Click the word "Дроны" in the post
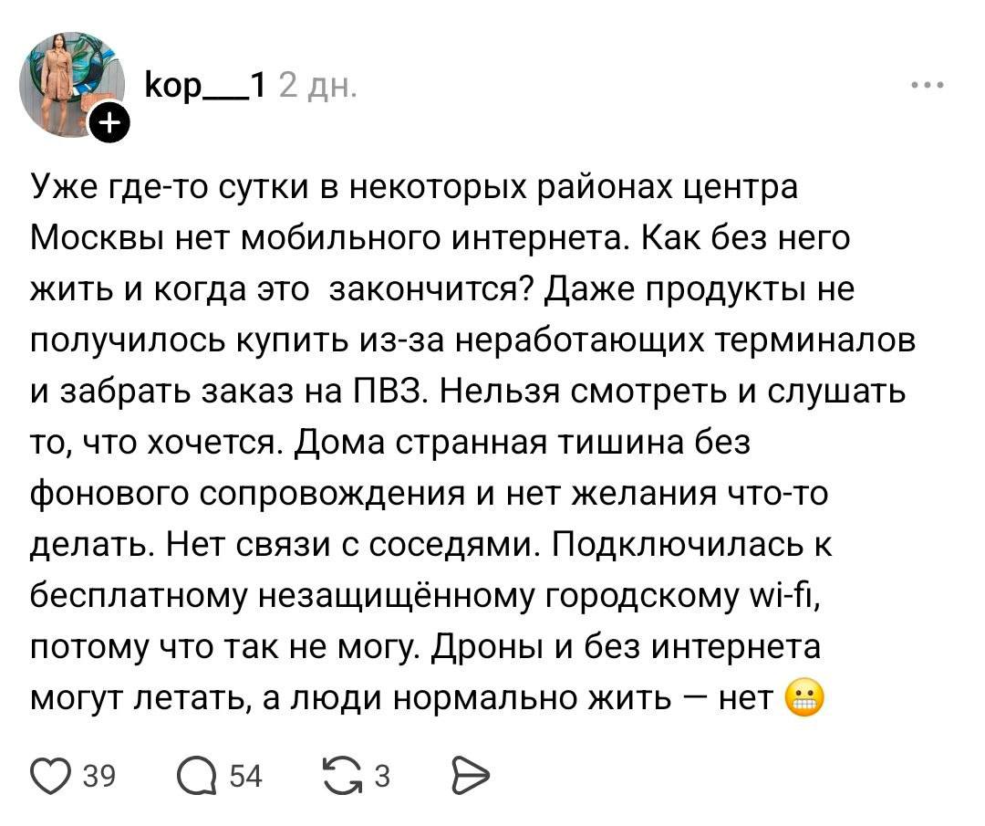985x826 pixels. tap(473, 648)
